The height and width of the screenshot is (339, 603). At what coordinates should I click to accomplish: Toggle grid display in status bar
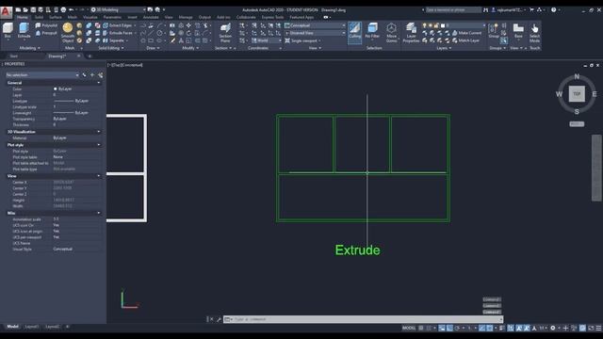point(421,328)
